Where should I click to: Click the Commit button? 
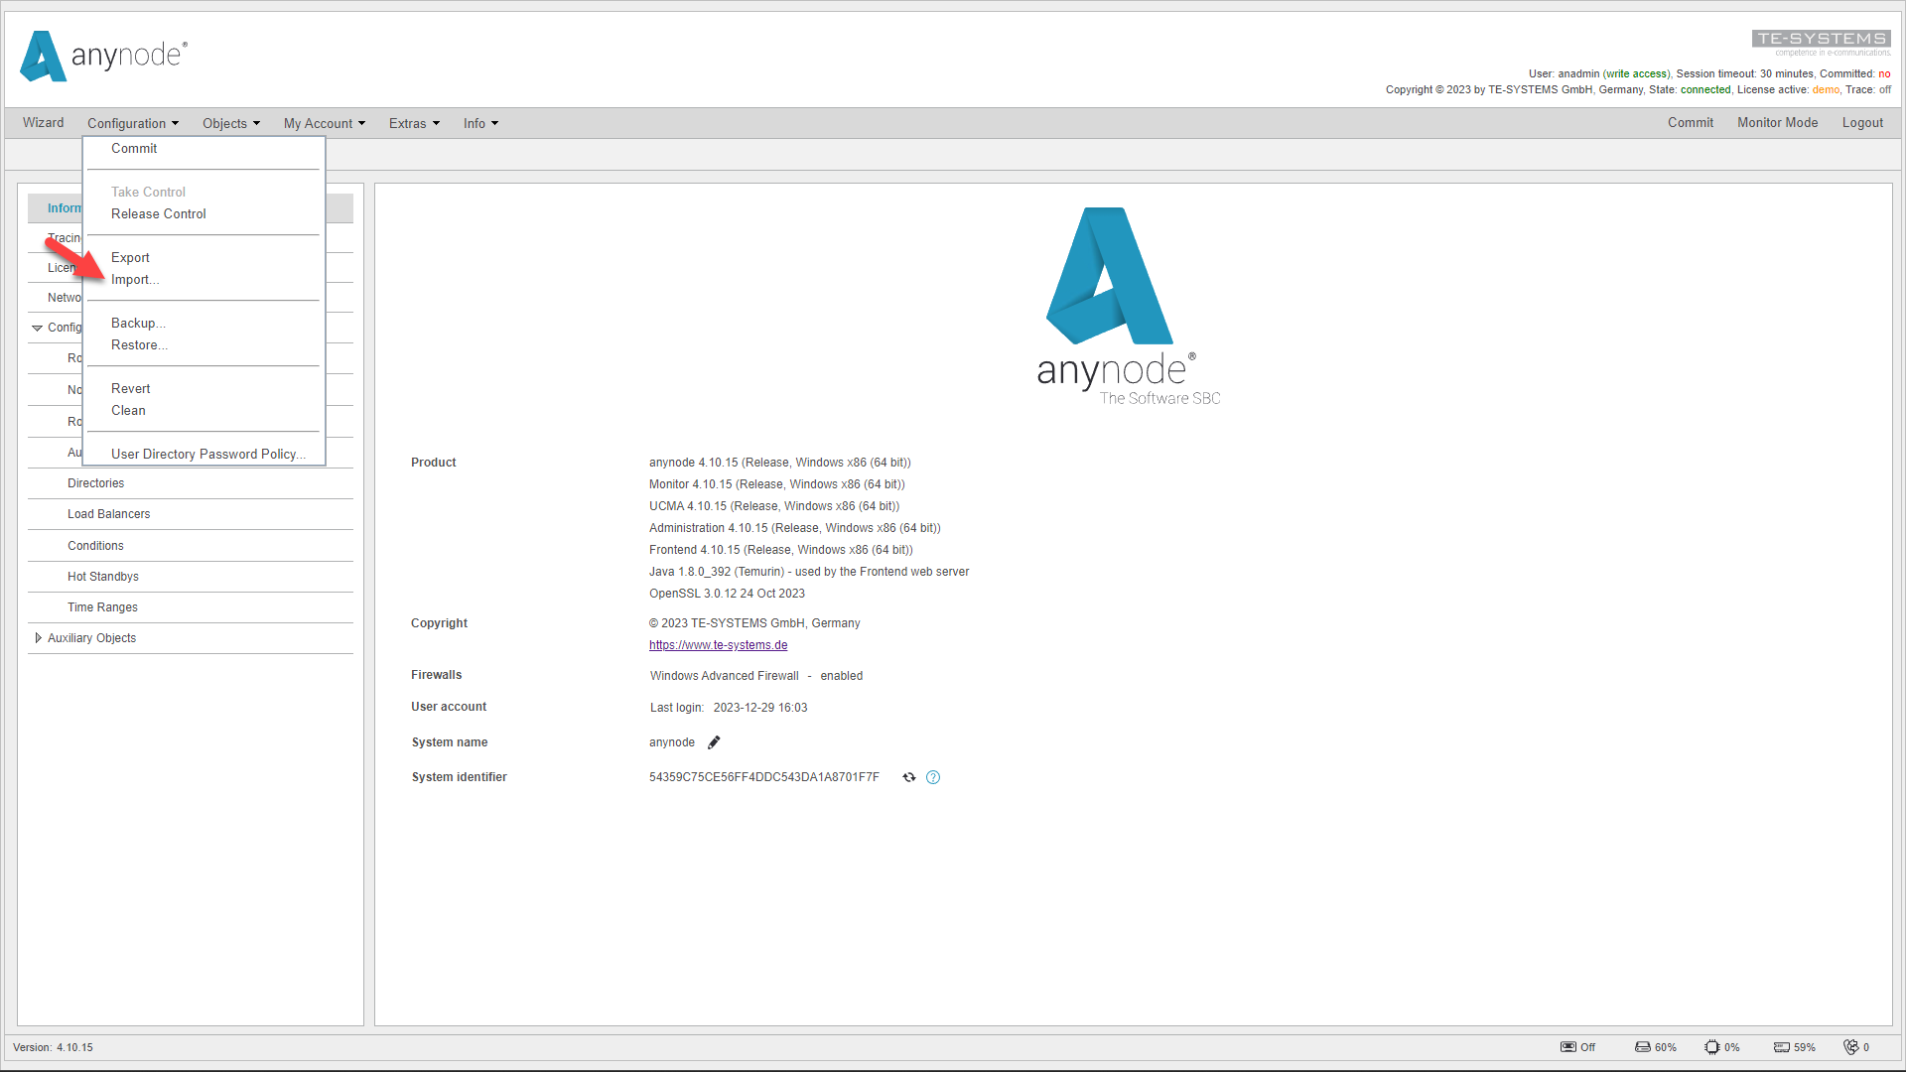(x=1691, y=122)
